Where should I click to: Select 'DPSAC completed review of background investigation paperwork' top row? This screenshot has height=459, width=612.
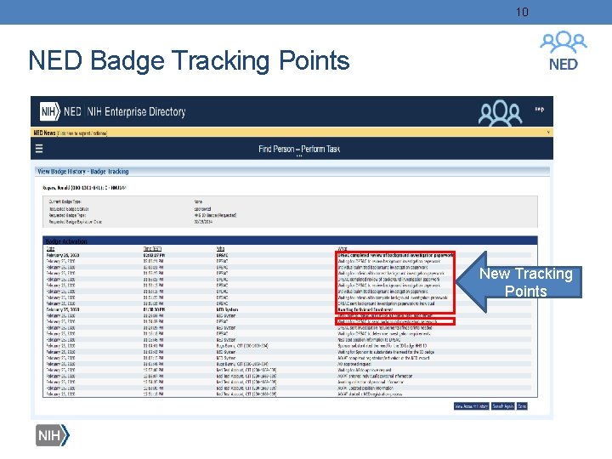[x=290, y=255]
